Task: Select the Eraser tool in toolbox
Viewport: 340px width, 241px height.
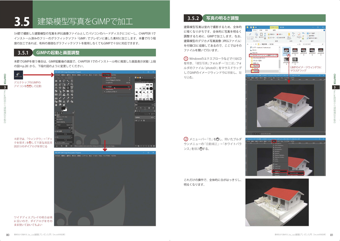Action: coord(68,98)
